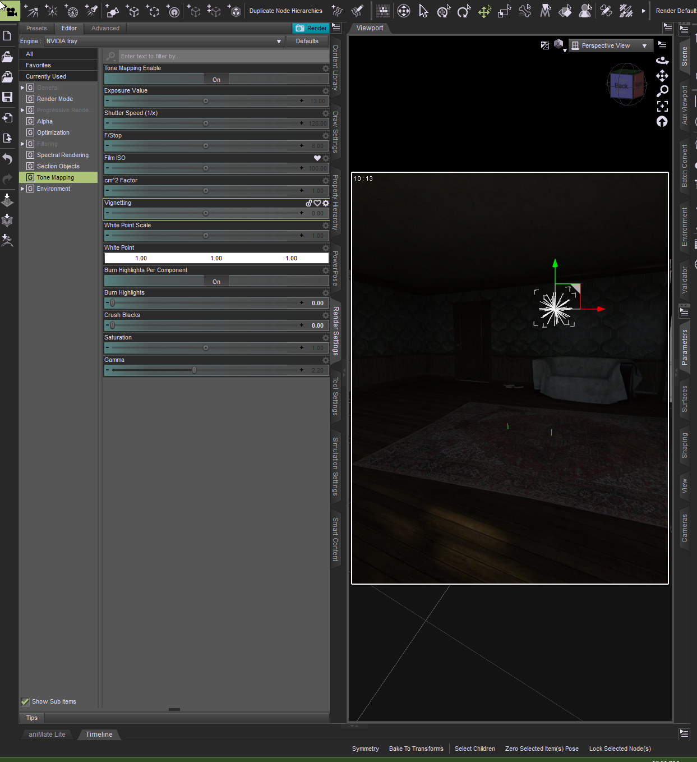The image size is (697, 762).
Task: Select the Scale tool
Action: click(x=505, y=11)
